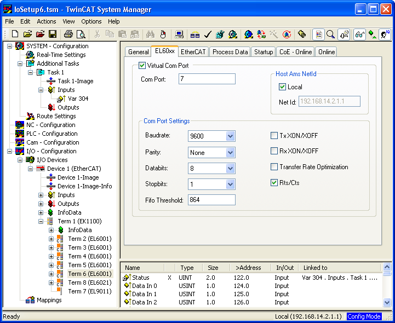The height and width of the screenshot is (323, 395).
Task: Enable Tx XON/XOFF checkbox
Action: point(274,135)
